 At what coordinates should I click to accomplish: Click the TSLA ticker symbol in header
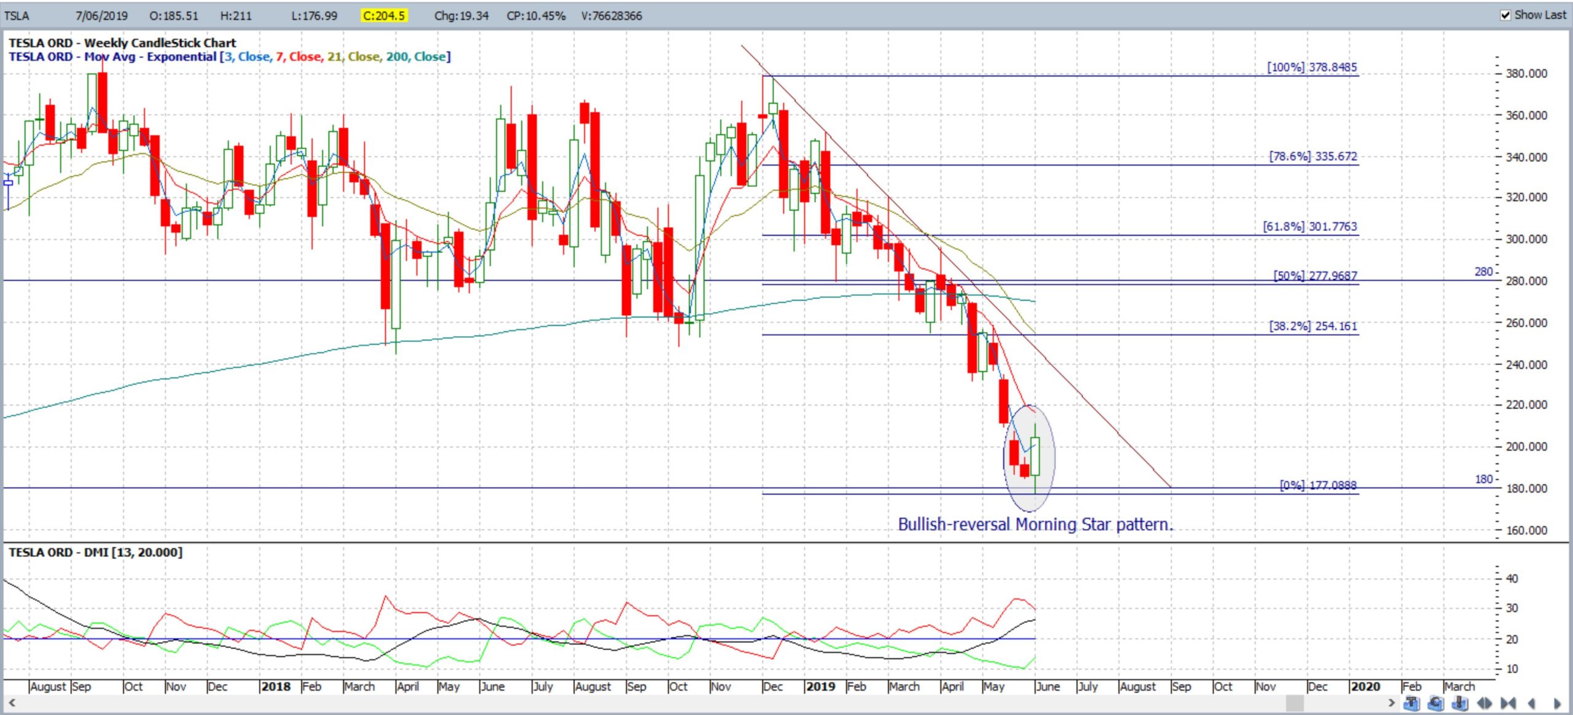[x=17, y=16]
